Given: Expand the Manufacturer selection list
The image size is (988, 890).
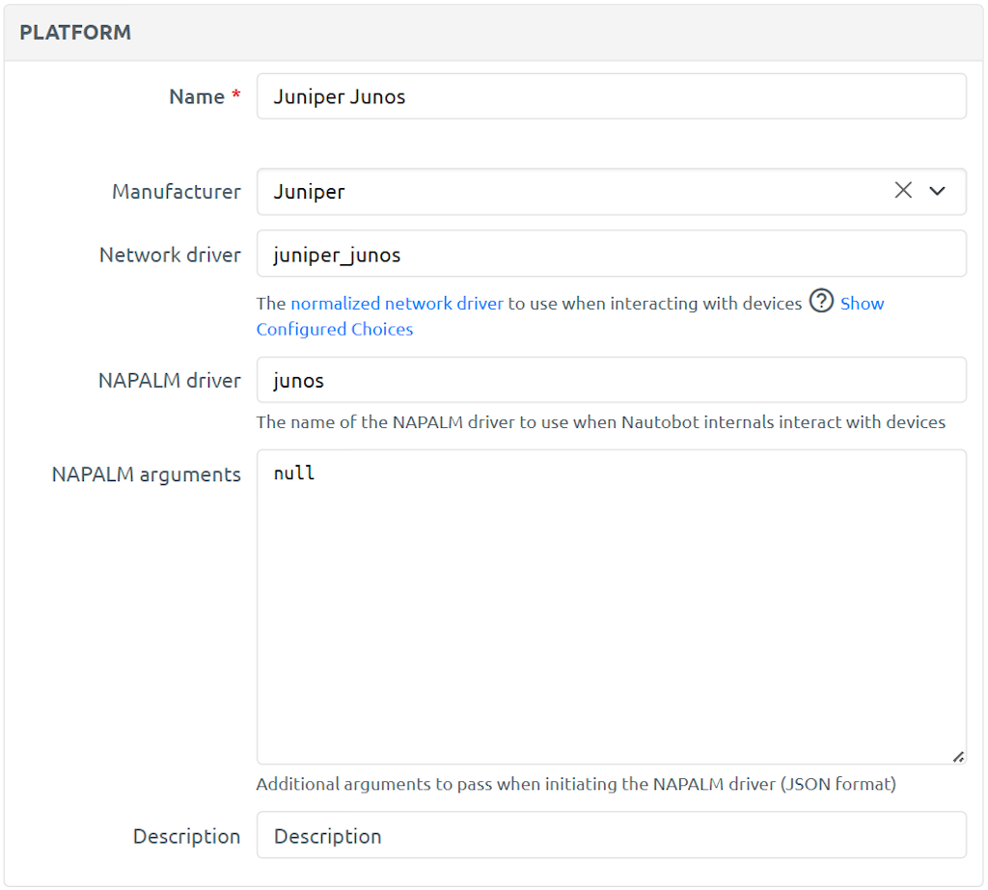Looking at the screenshot, I should (936, 191).
